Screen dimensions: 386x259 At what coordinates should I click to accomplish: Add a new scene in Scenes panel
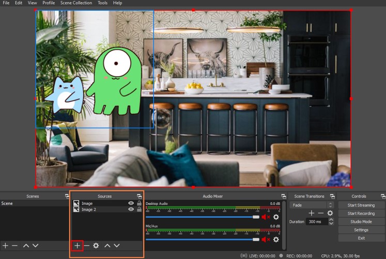point(5,246)
